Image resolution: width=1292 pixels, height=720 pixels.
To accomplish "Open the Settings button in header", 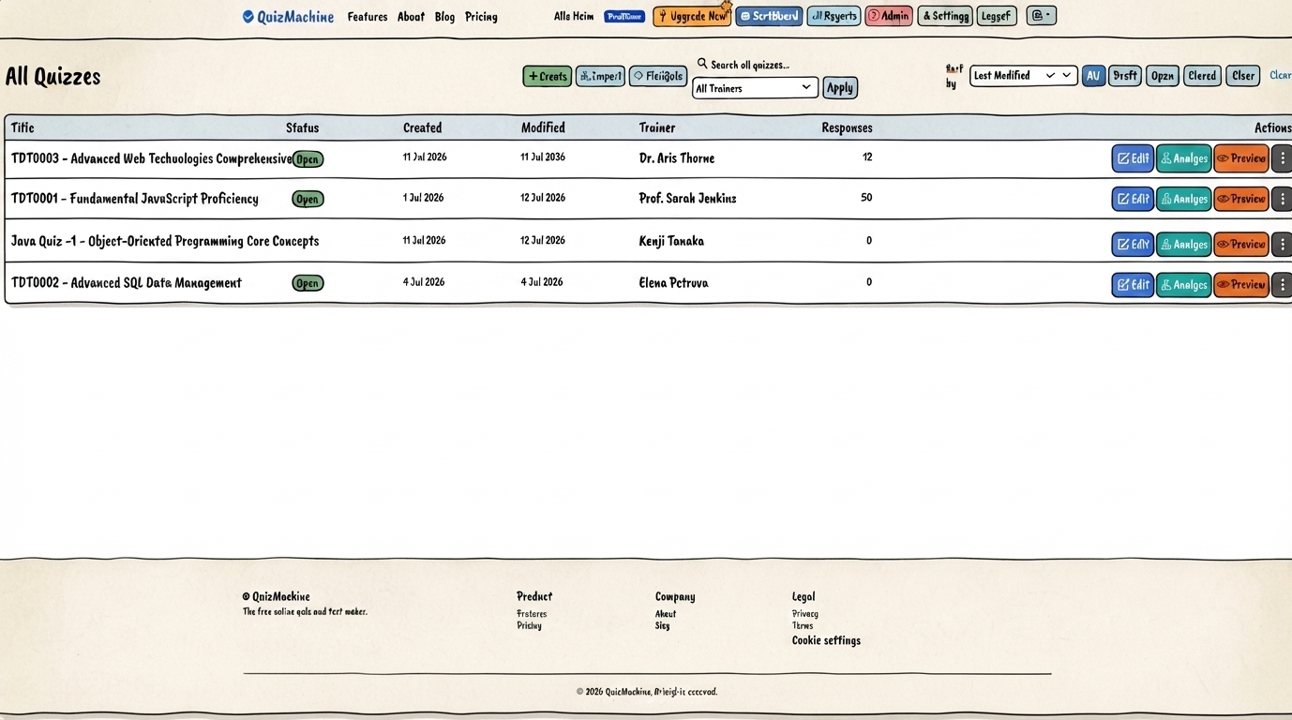I will (945, 16).
